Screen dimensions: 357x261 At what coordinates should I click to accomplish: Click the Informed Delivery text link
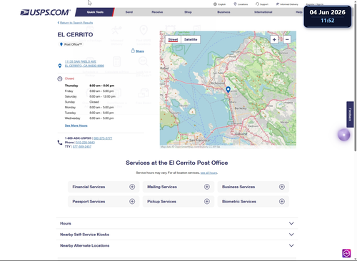coord(289,4)
